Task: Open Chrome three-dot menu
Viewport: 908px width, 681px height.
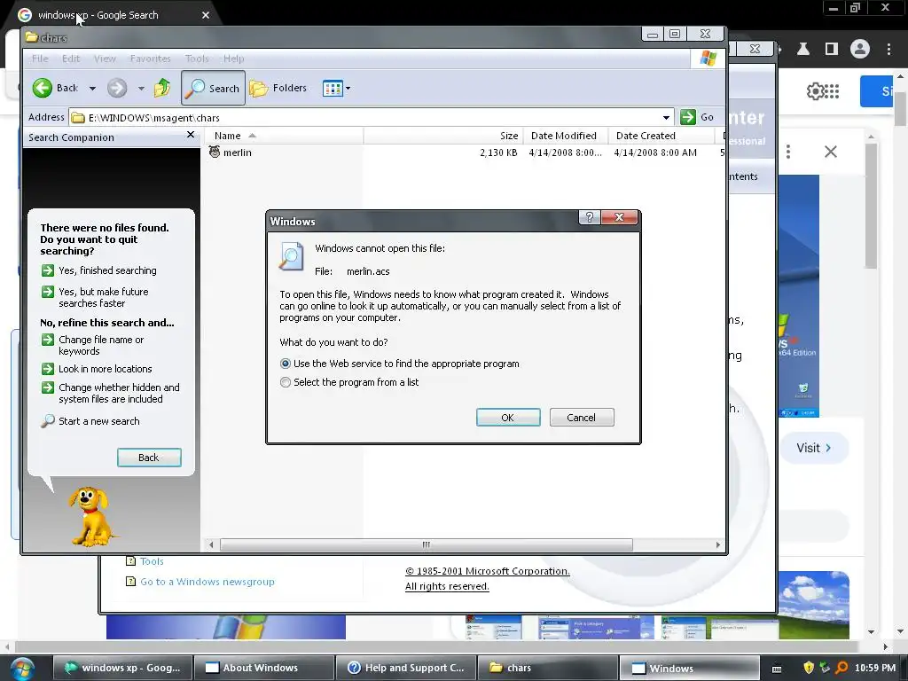Action: tap(888, 49)
